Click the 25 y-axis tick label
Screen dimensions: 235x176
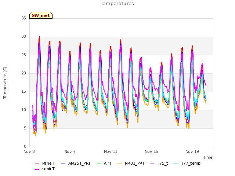pos(23,55)
